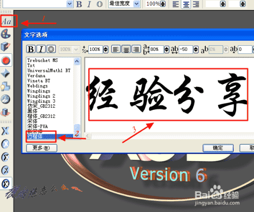
Task: Align right in 文字选项 dialog
Action: click(136, 49)
